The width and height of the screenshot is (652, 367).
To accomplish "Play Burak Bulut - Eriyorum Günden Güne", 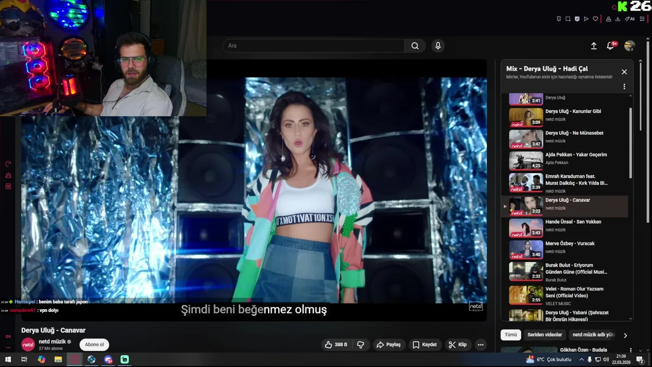I will pyautogui.click(x=565, y=272).
